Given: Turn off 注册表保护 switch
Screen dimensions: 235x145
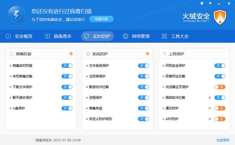Looking at the screenshot, I should pyautogui.click(x=143, y=76).
